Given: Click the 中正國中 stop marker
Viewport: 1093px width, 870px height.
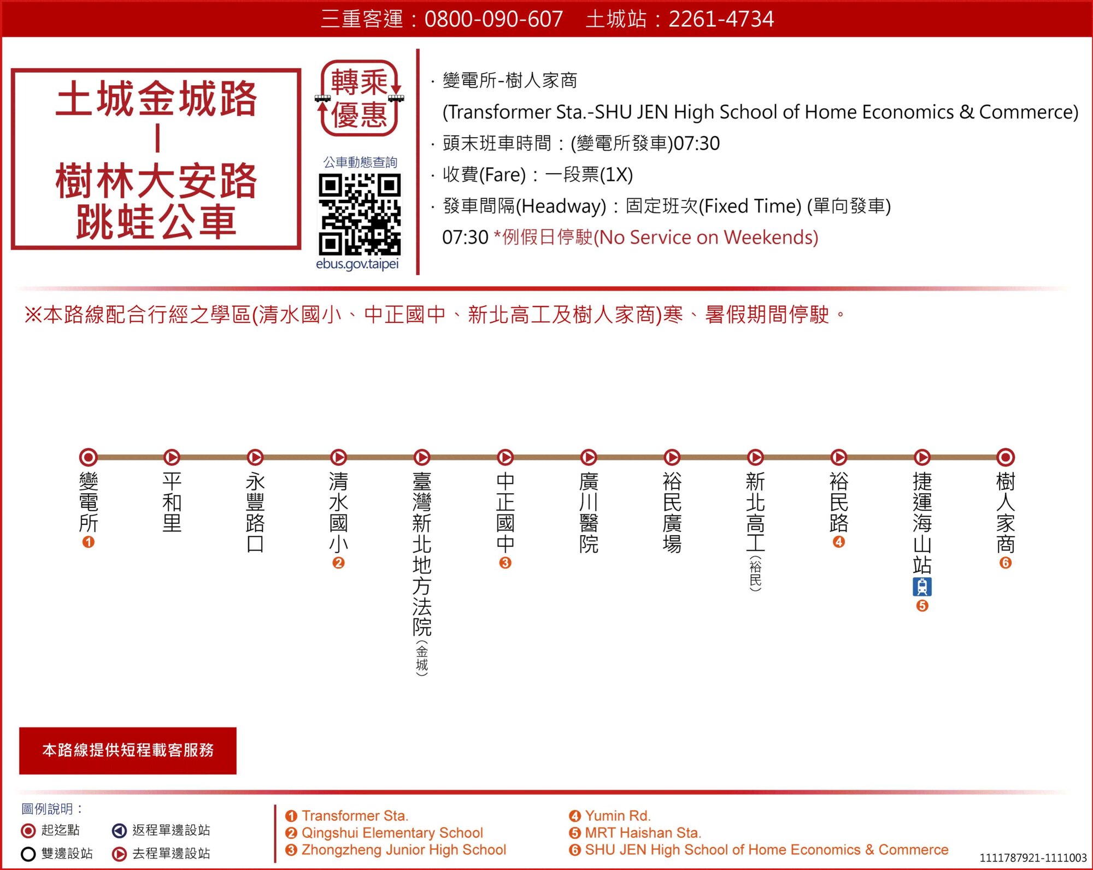Looking at the screenshot, I should coord(505,457).
